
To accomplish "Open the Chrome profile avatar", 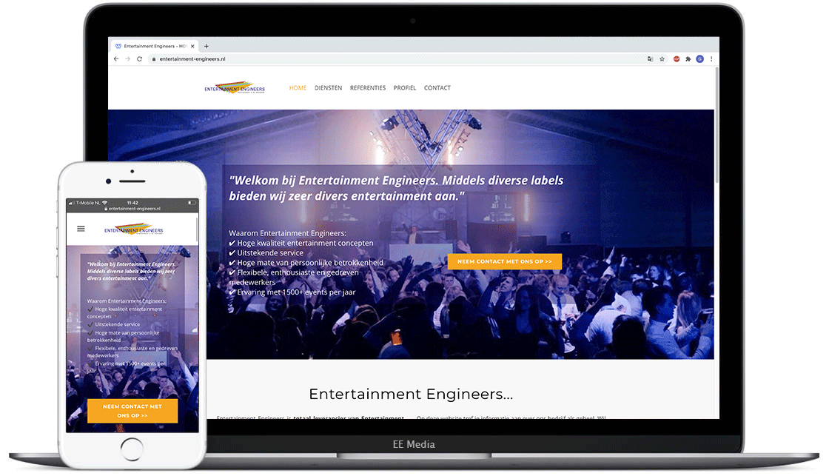I will click(699, 58).
